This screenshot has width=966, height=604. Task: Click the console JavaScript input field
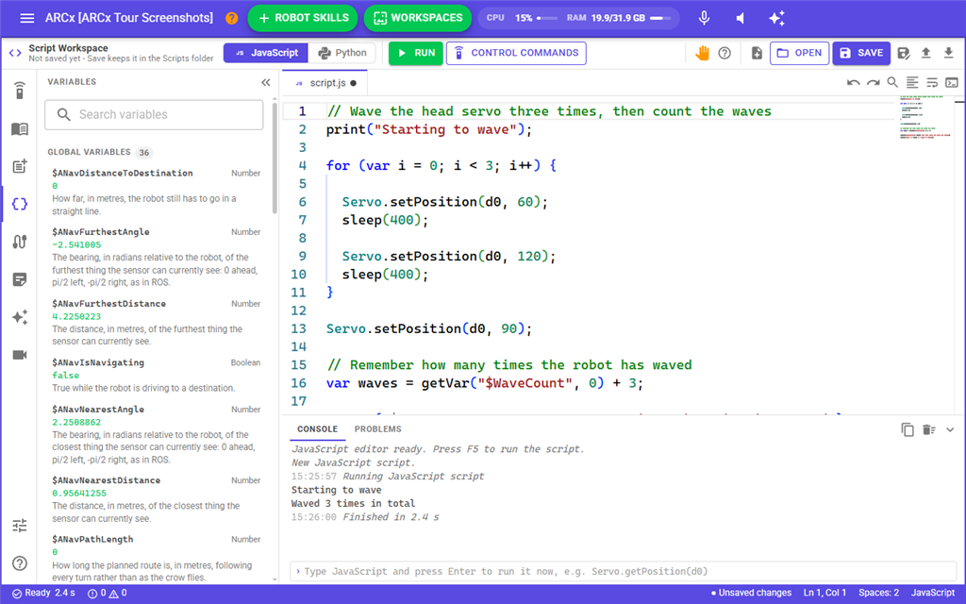(623, 571)
